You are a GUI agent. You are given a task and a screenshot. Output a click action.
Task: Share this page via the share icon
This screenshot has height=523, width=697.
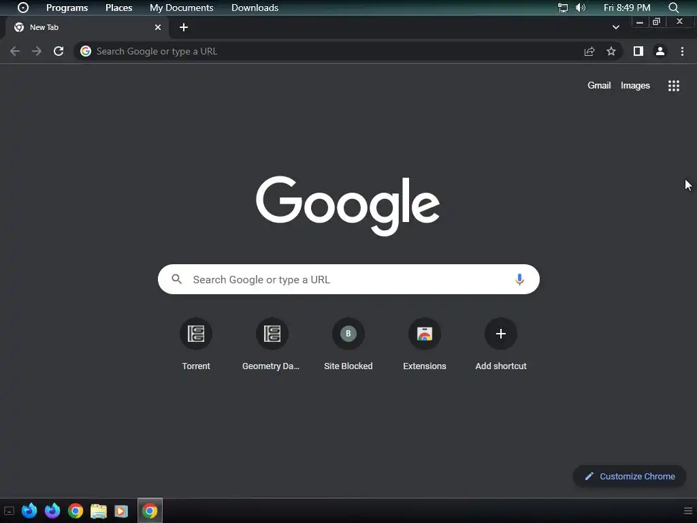coord(589,51)
